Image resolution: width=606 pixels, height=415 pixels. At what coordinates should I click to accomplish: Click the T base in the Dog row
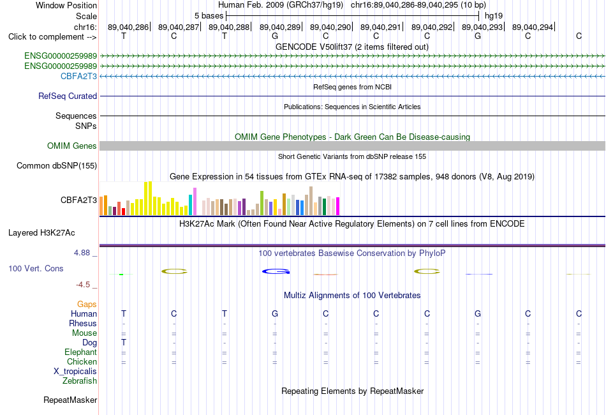[124, 342]
